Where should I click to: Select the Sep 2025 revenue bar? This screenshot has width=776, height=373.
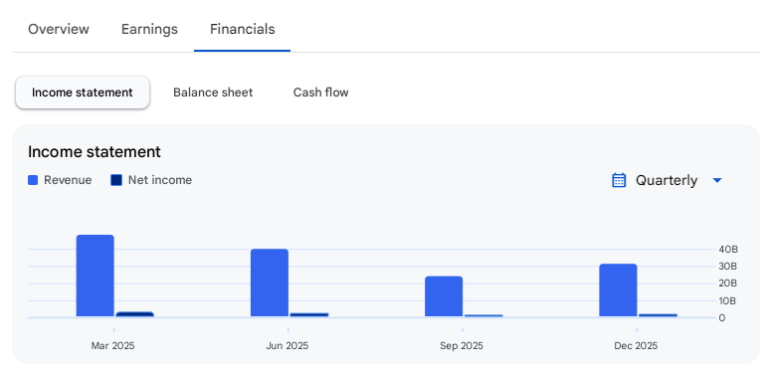coord(444,296)
